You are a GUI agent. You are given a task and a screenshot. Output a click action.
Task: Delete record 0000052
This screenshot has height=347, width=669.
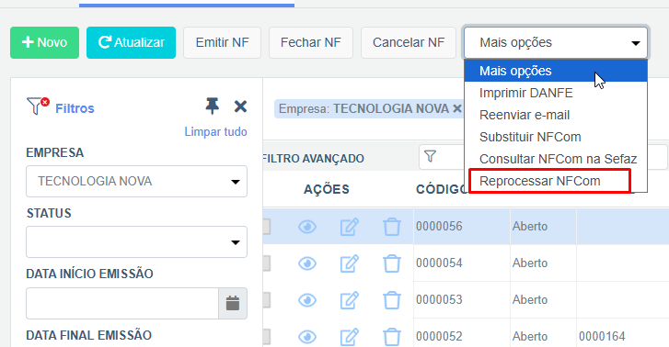tap(392, 337)
